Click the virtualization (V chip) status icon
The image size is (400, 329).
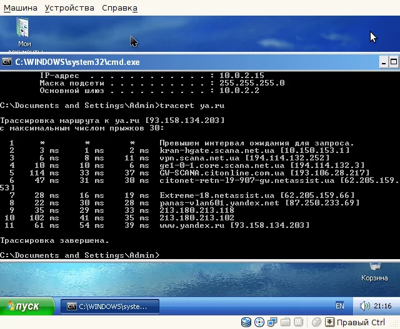coord(298,322)
